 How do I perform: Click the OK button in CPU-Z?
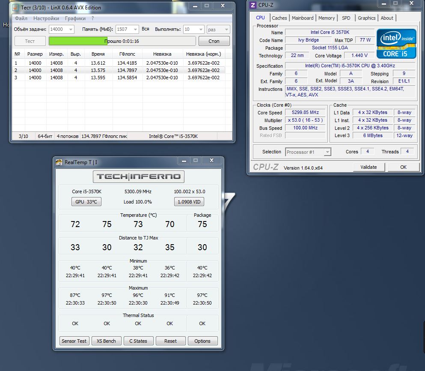pyautogui.click(x=403, y=167)
